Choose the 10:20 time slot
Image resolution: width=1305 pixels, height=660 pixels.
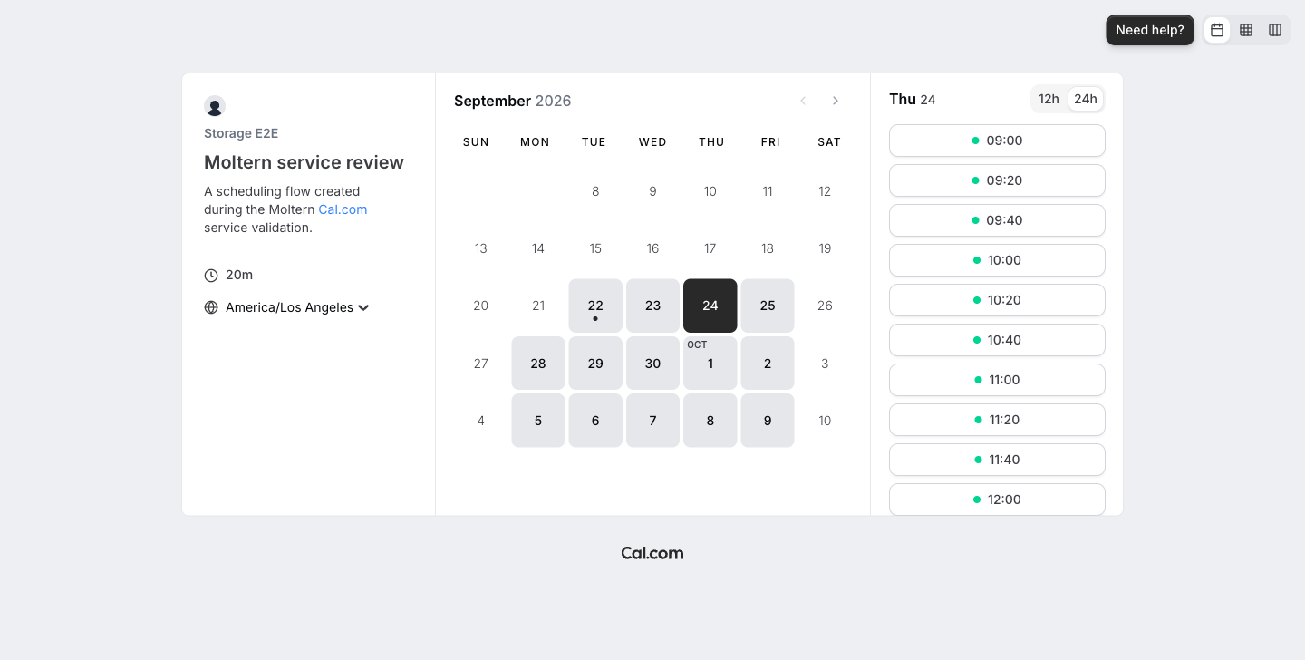point(997,300)
